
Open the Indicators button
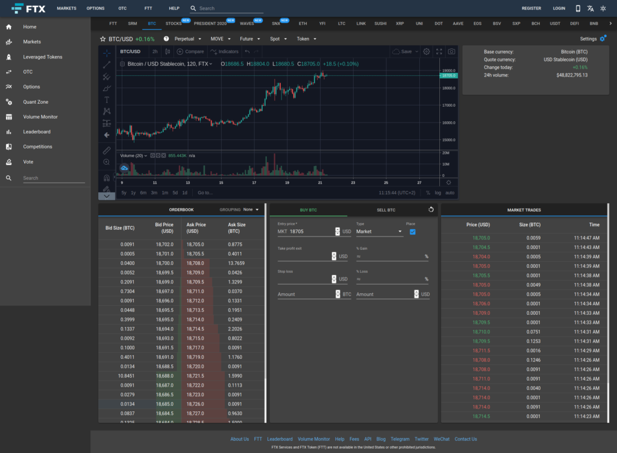[224, 52]
